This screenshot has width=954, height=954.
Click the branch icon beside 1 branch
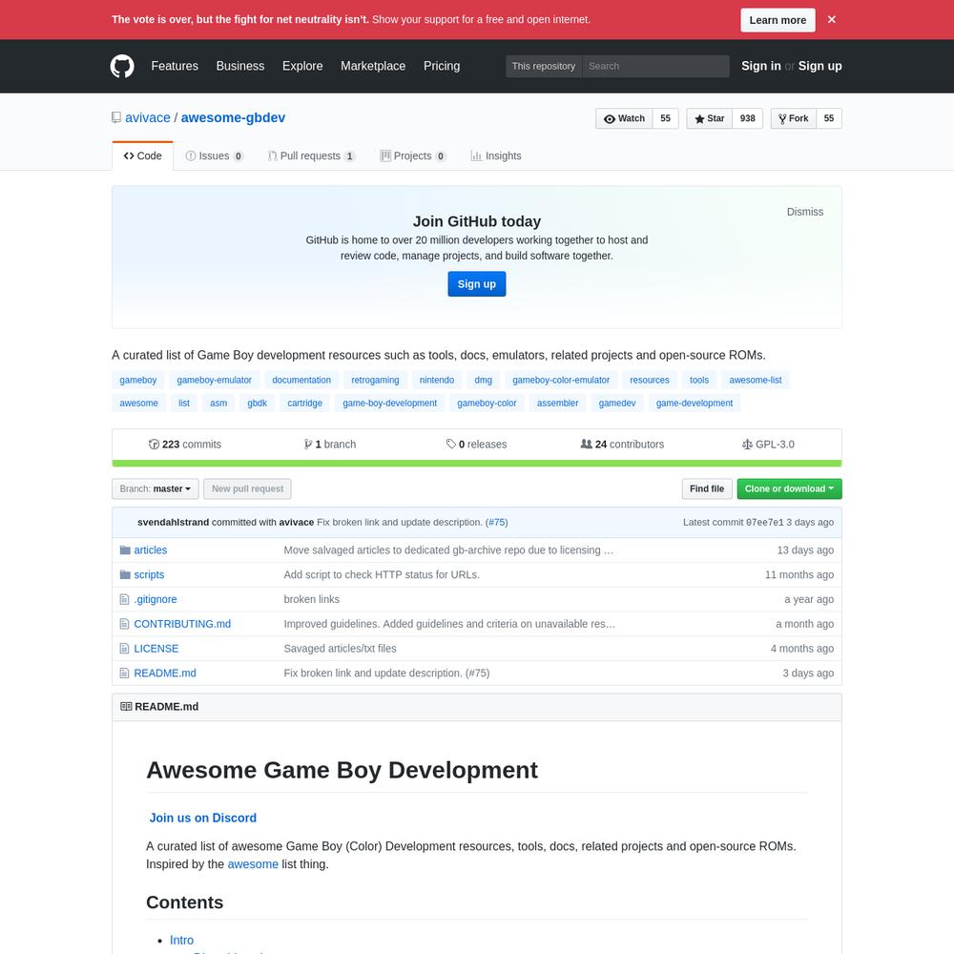click(308, 445)
